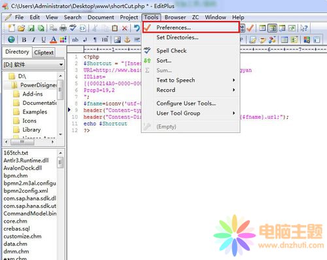Click the Save All toolbar icon
Viewport: 327px width, 260px height.
(41, 28)
